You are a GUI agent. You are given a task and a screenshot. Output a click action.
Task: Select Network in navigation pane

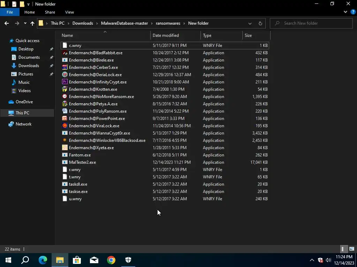(x=23, y=124)
